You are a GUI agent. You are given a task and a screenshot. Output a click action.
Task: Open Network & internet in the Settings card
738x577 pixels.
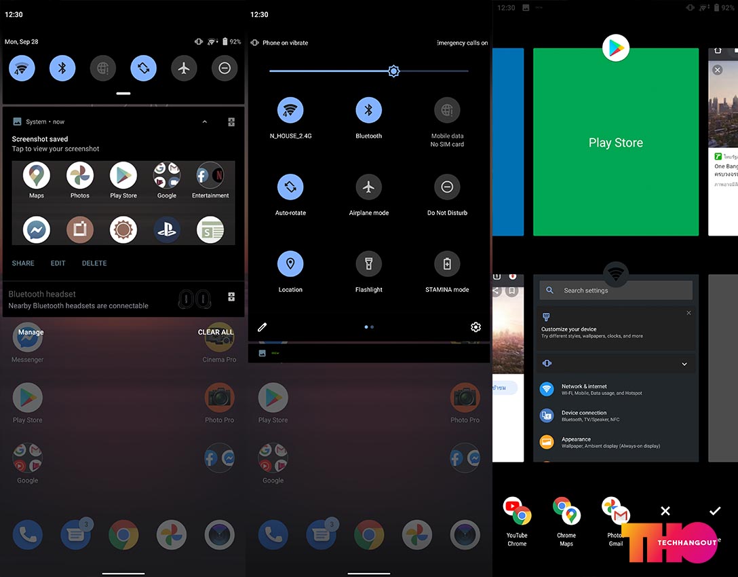(616, 390)
